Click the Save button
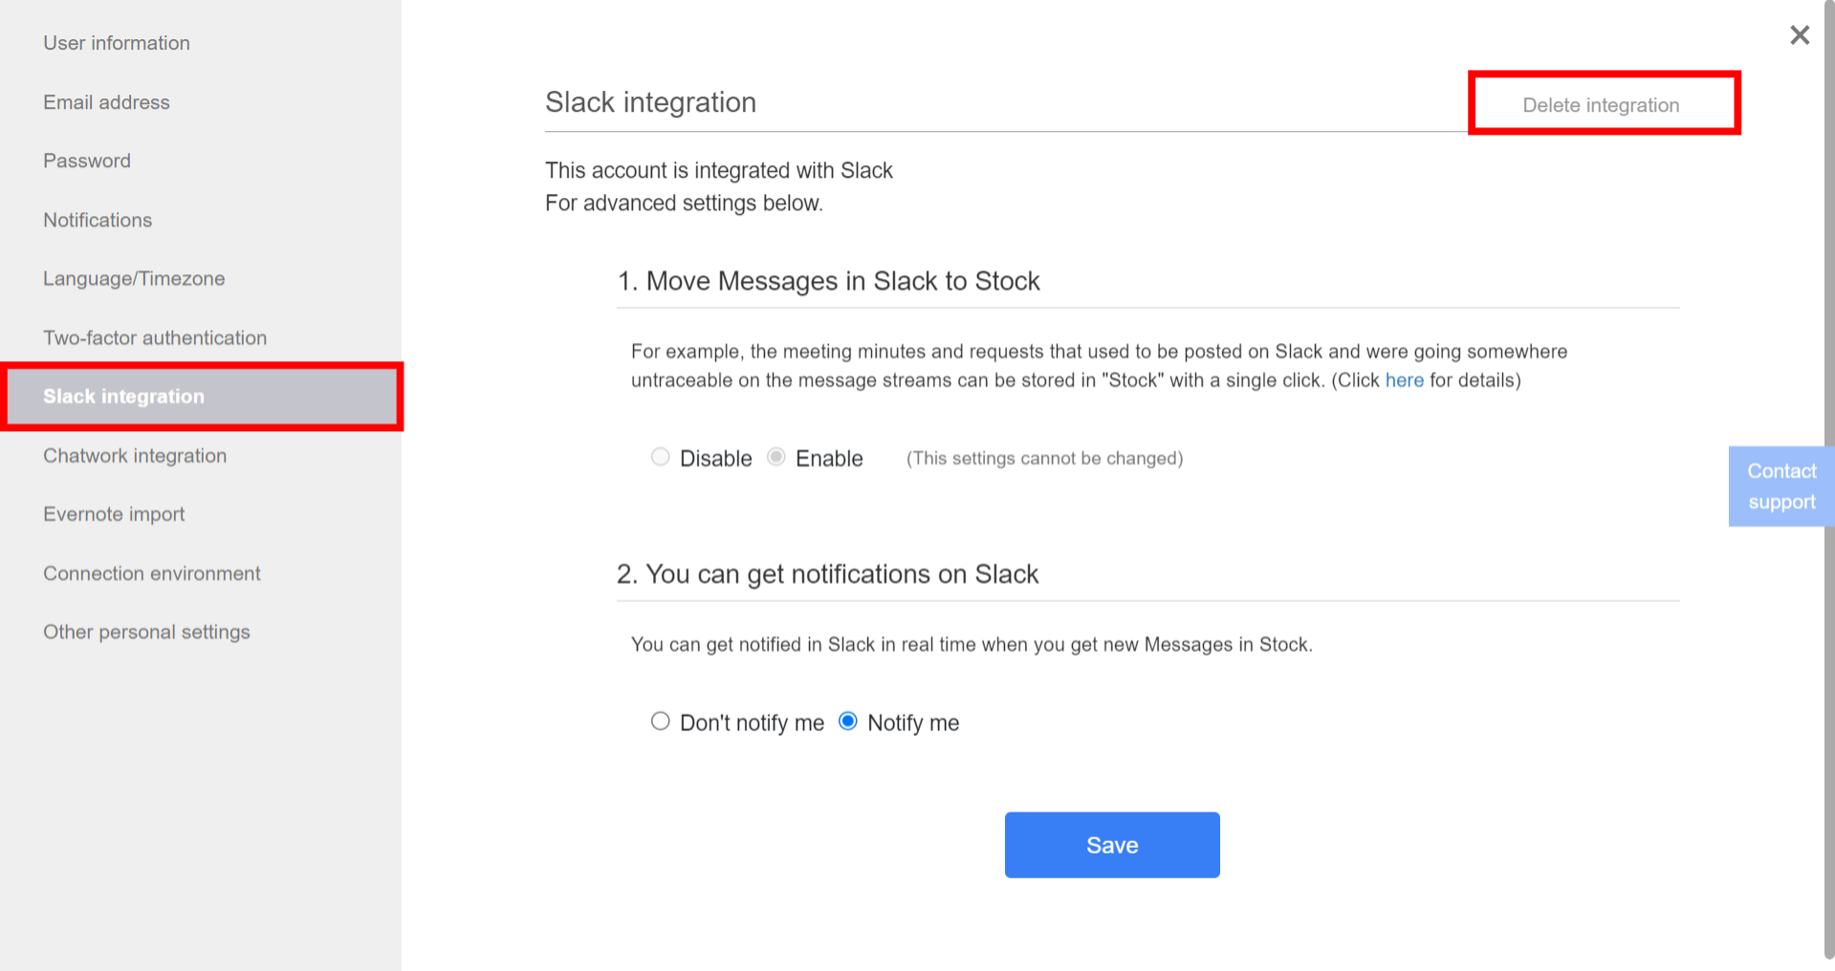1835x971 pixels. coord(1111,844)
